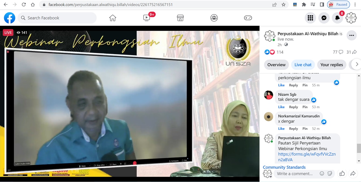Viewport: 361px width, 182px height.
Task: Share the live video with arrow
Action: (x=353, y=174)
